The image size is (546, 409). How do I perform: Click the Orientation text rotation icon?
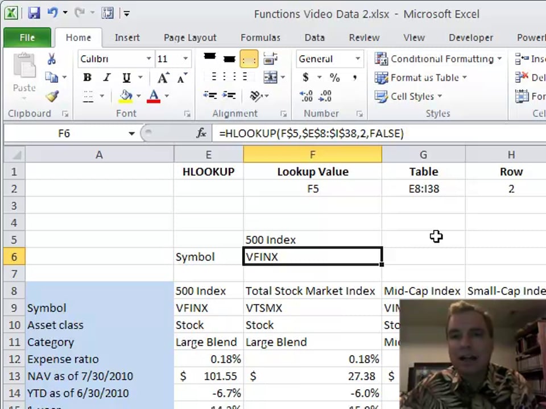pyautogui.click(x=257, y=95)
